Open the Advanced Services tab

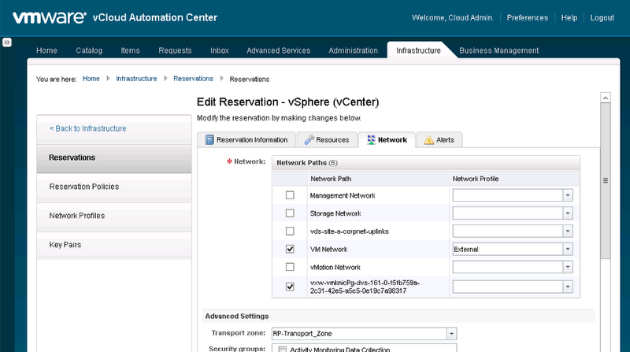pos(279,50)
